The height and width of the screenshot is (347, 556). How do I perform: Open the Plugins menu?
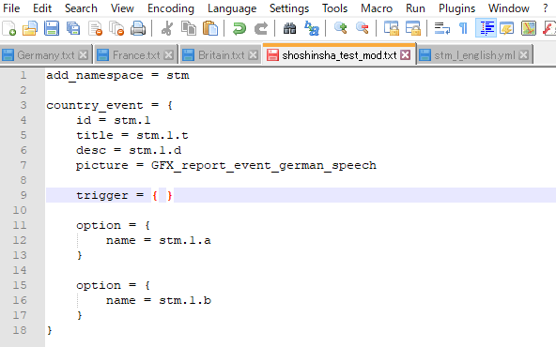tap(456, 8)
